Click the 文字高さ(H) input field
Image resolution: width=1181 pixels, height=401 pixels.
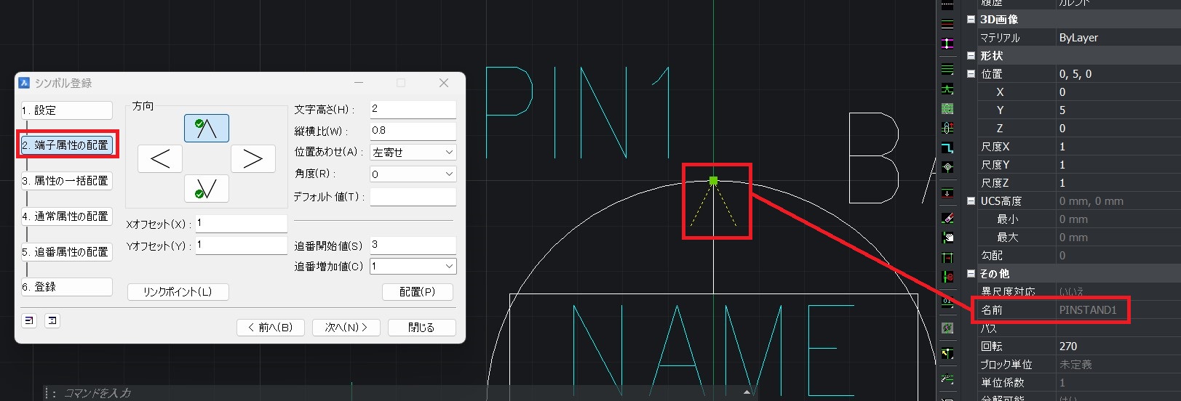coord(413,109)
